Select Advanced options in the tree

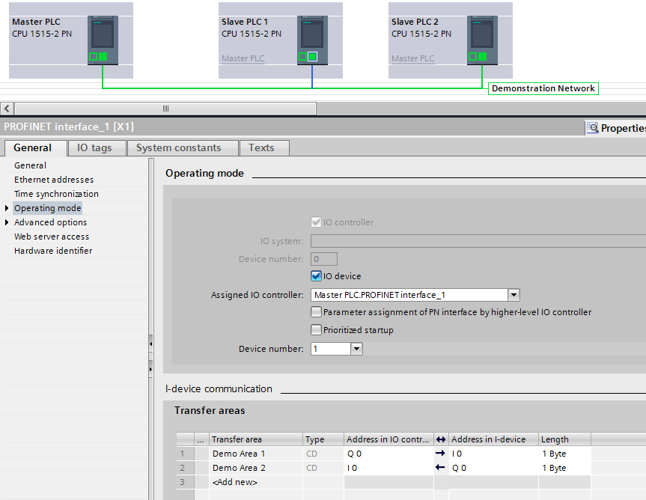[x=51, y=222]
